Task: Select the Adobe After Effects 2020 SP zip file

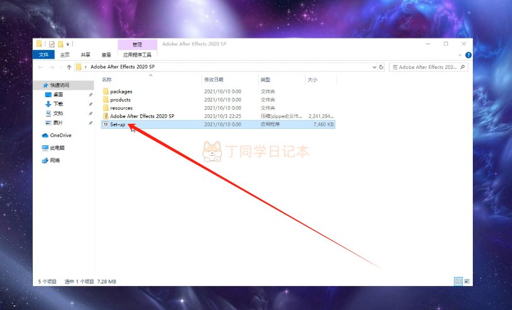Action: [x=142, y=116]
